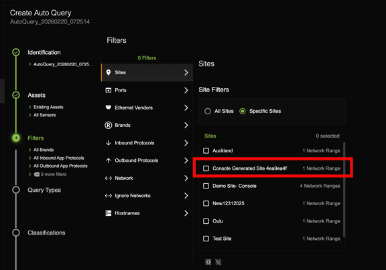
Task: Expand the 6 more filters link
Action: (x=54, y=174)
